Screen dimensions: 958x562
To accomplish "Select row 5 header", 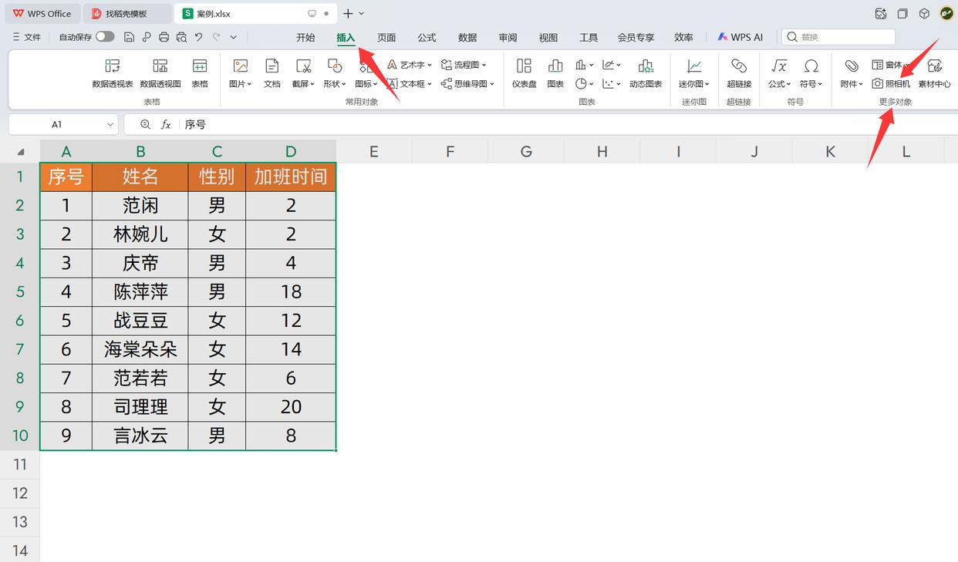I will point(20,291).
